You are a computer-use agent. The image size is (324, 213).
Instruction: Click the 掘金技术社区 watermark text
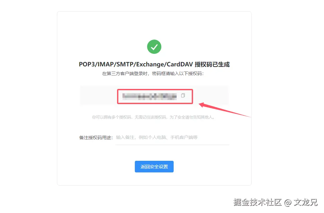[x=257, y=202]
